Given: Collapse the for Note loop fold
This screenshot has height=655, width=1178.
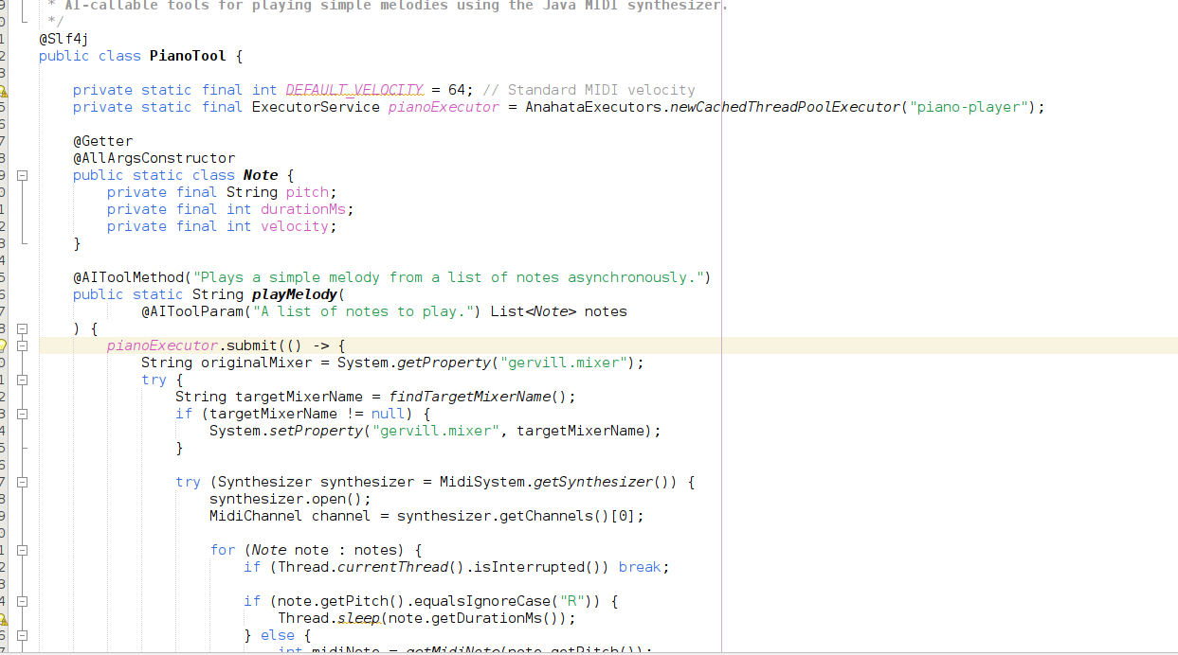Looking at the screenshot, I should pyautogui.click(x=22, y=551).
